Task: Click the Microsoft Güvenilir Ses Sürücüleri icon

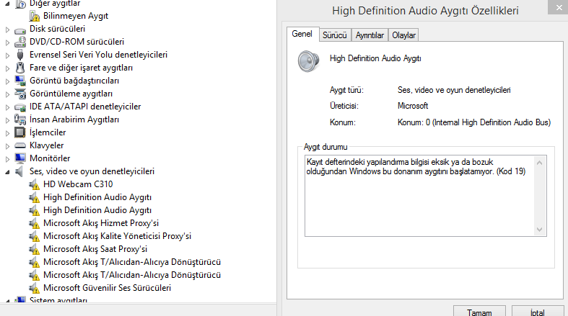Action: (x=35, y=288)
